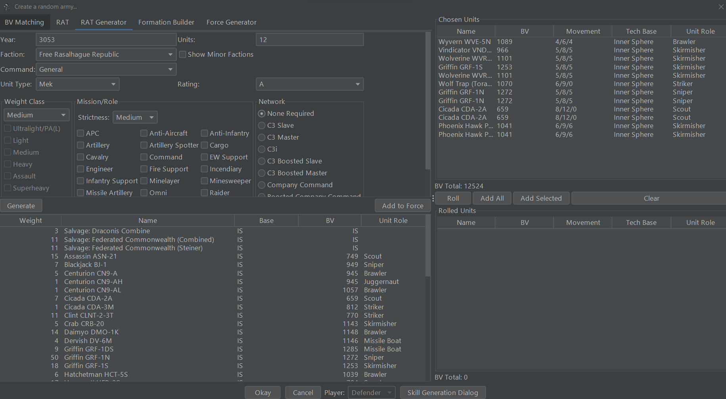Click the unit list vertical scrollbar

pos(428,254)
